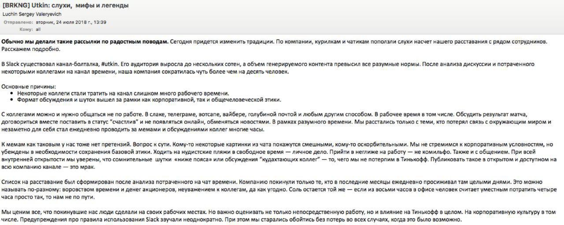Image resolution: width=564 pixels, height=225 pixels.
Task: Click the paragraph starting "В Slack существовал канал-болталка"
Action: tap(268, 68)
